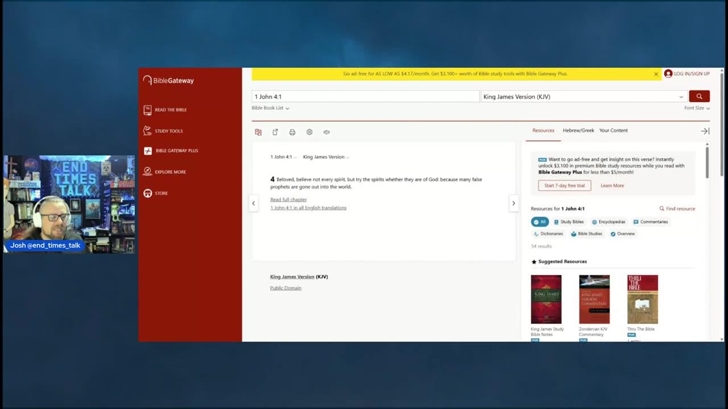The height and width of the screenshot is (409, 728).
Task: Filter resources by Encyclopedias
Action: tap(609, 222)
